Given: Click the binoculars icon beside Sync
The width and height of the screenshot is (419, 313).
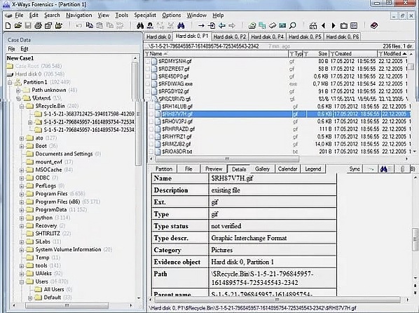Looking at the screenshot, I should [384, 169].
